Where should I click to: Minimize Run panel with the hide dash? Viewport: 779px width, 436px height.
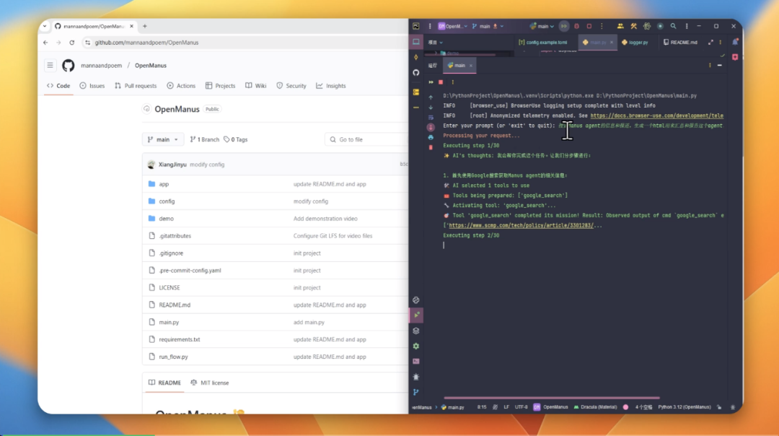coord(720,66)
